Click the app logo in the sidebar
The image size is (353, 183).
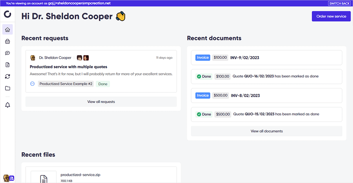pyautogui.click(x=8, y=14)
